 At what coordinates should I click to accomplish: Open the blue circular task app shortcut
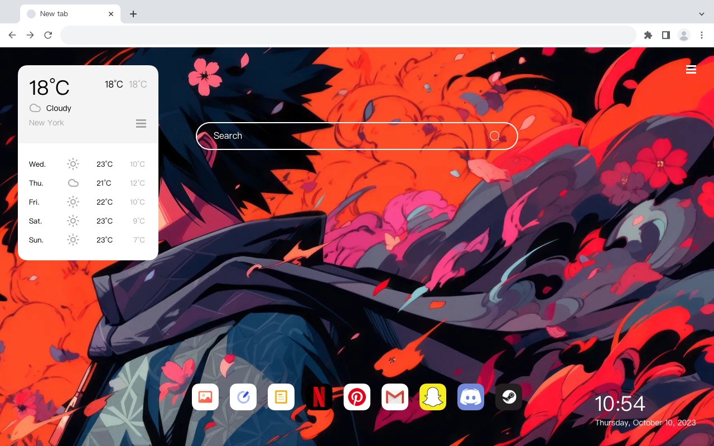[x=243, y=397]
